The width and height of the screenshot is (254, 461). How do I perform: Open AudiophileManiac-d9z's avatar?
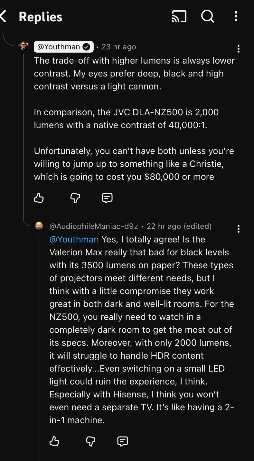pos(39,226)
